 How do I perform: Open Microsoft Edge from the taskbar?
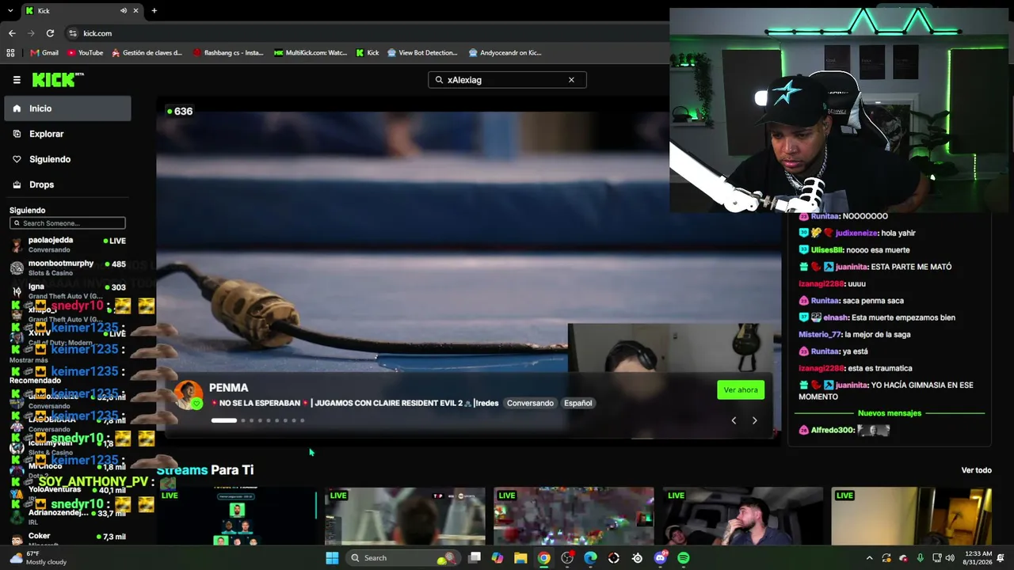[590, 558]
